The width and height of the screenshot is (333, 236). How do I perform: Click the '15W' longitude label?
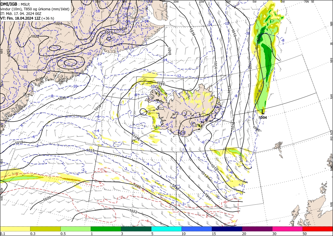[x=201, y=2]
